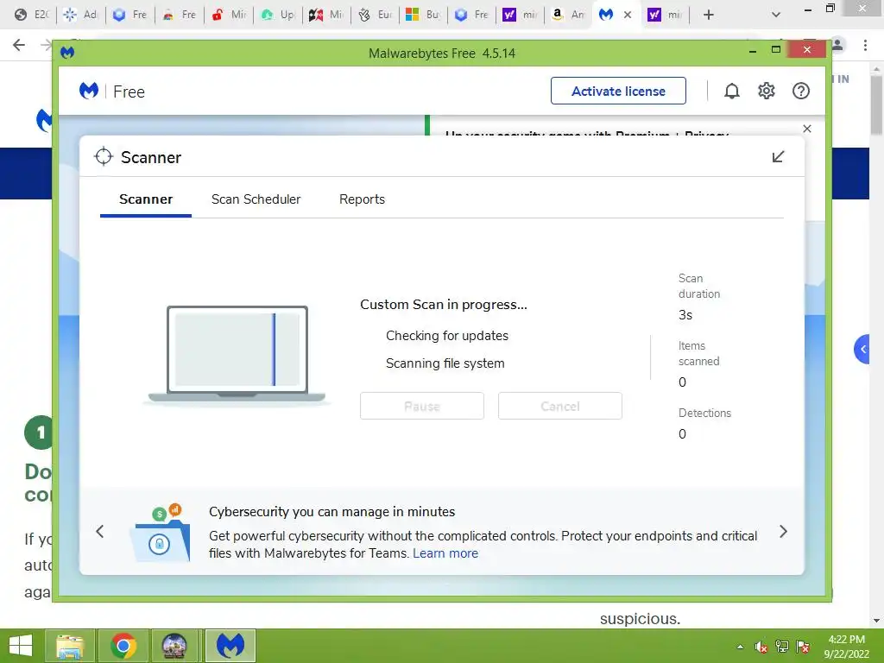884x663 pixels.
Task: Open the third taskbar app icon
Action: [x=174, y=646]
